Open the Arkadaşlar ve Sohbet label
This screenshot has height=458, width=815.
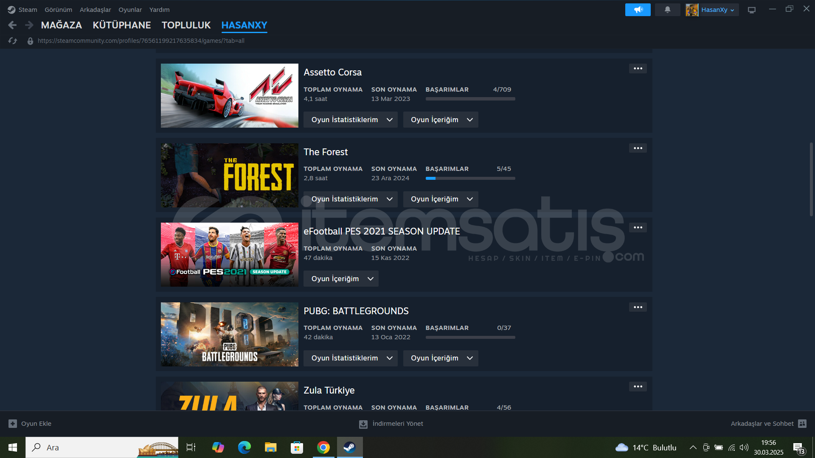click(762, 424)
